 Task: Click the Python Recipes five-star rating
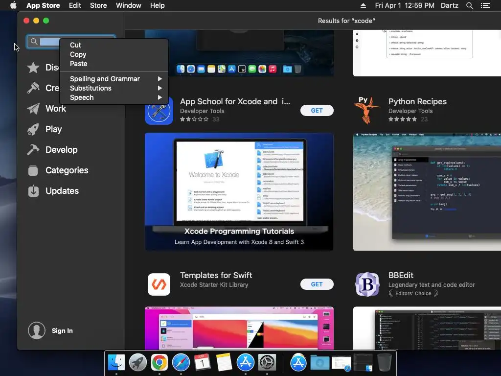403,119
